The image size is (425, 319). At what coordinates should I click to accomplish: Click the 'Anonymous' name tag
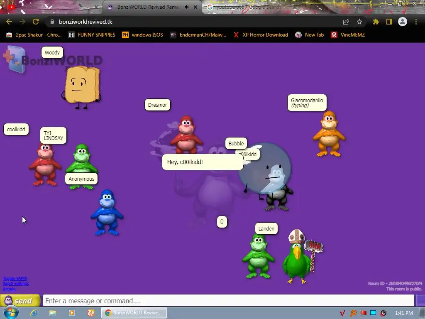81,179
